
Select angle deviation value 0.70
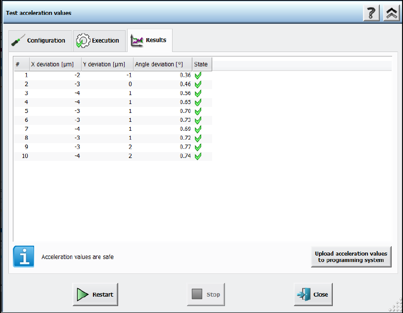[185, 111]
